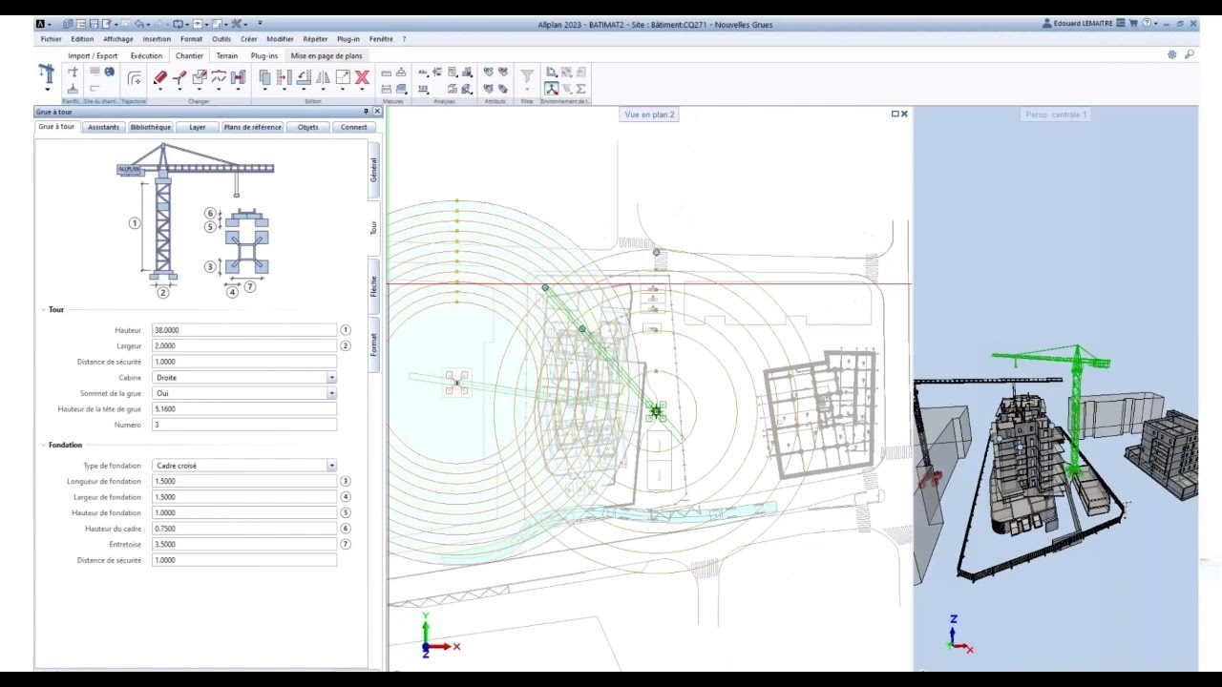Click the crane diagram preview image

coord(196,220)
